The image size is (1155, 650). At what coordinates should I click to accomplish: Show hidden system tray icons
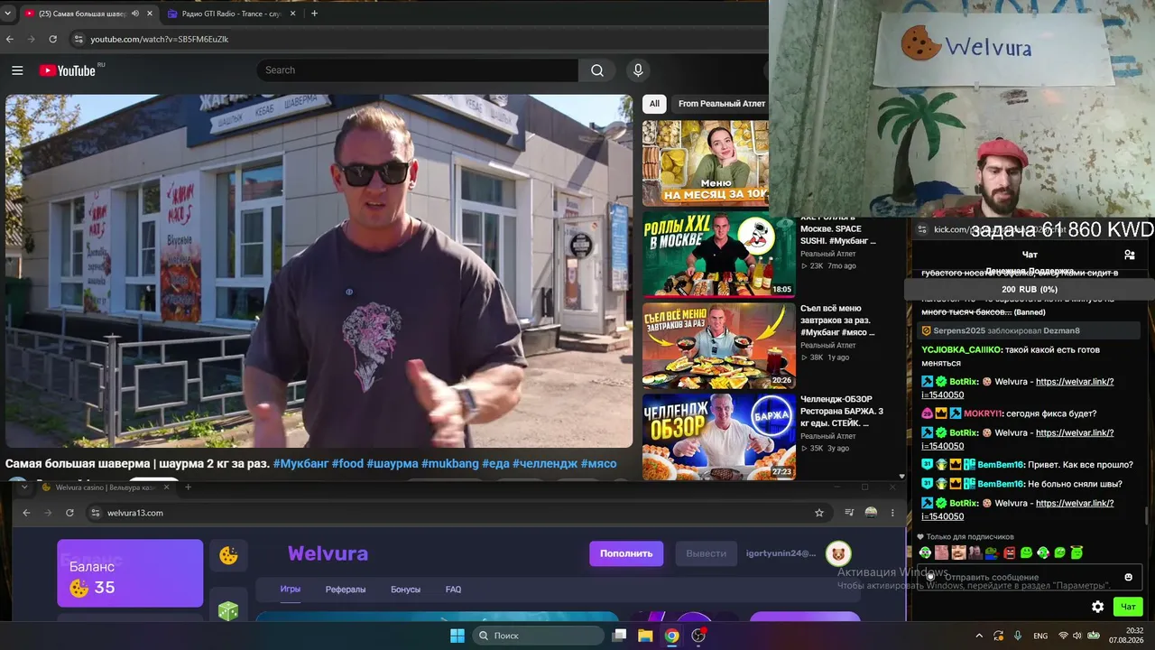pos(979,636)
